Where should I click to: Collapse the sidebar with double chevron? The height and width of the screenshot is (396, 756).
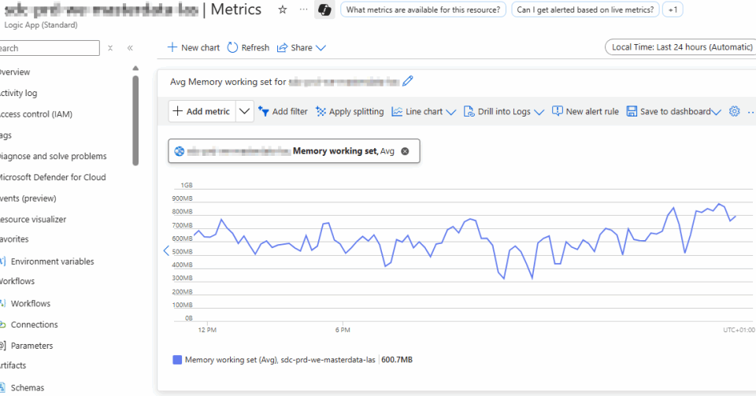click(130, 48)
